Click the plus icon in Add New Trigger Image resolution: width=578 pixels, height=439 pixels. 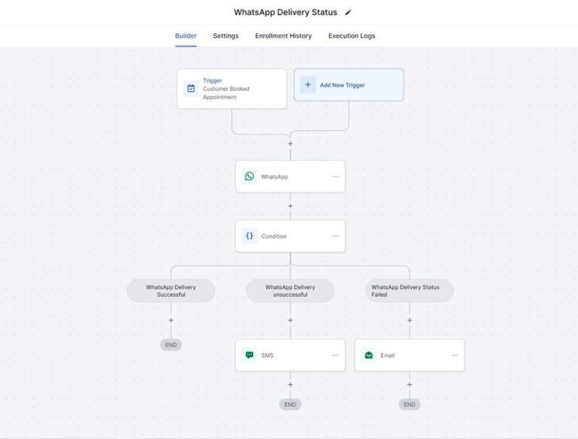click(x=308, y=85)
